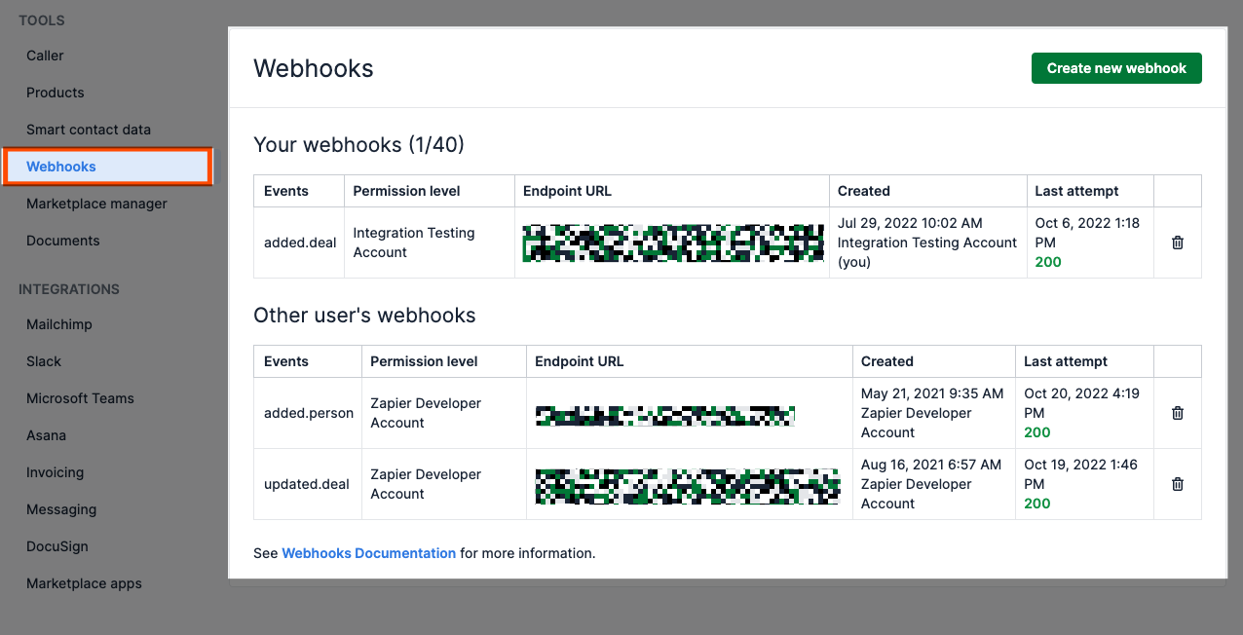Image resolution: width=1243 pixels, height=635 pixels.
Task: Click the Jul 29, 2022 10:02 AM created cell
Action: (x=928, y=243)
